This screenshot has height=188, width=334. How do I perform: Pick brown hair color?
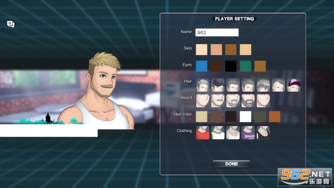coord(216,116)
